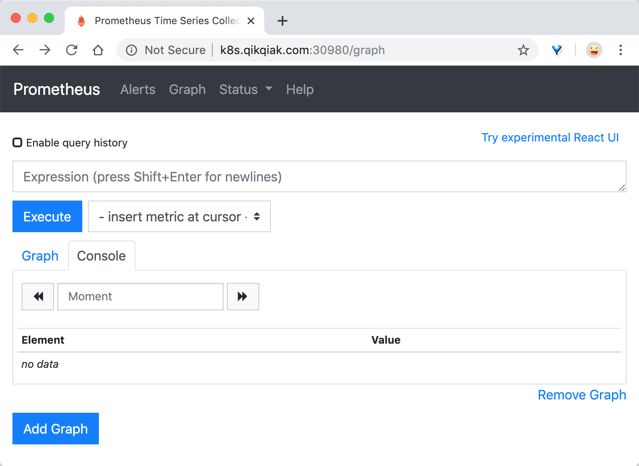Close the Prometheus Time Series tab
This screenshot has height=466, width=639.
(251, 21)
